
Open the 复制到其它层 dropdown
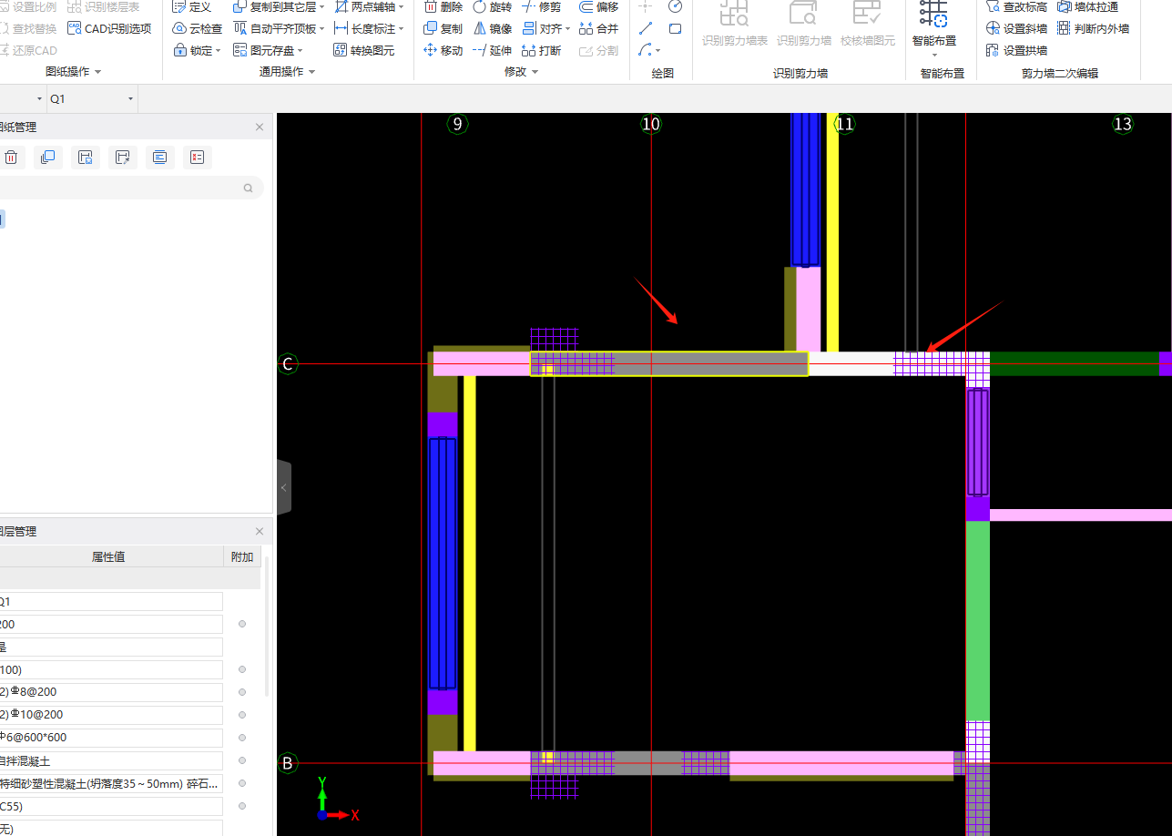322,6
